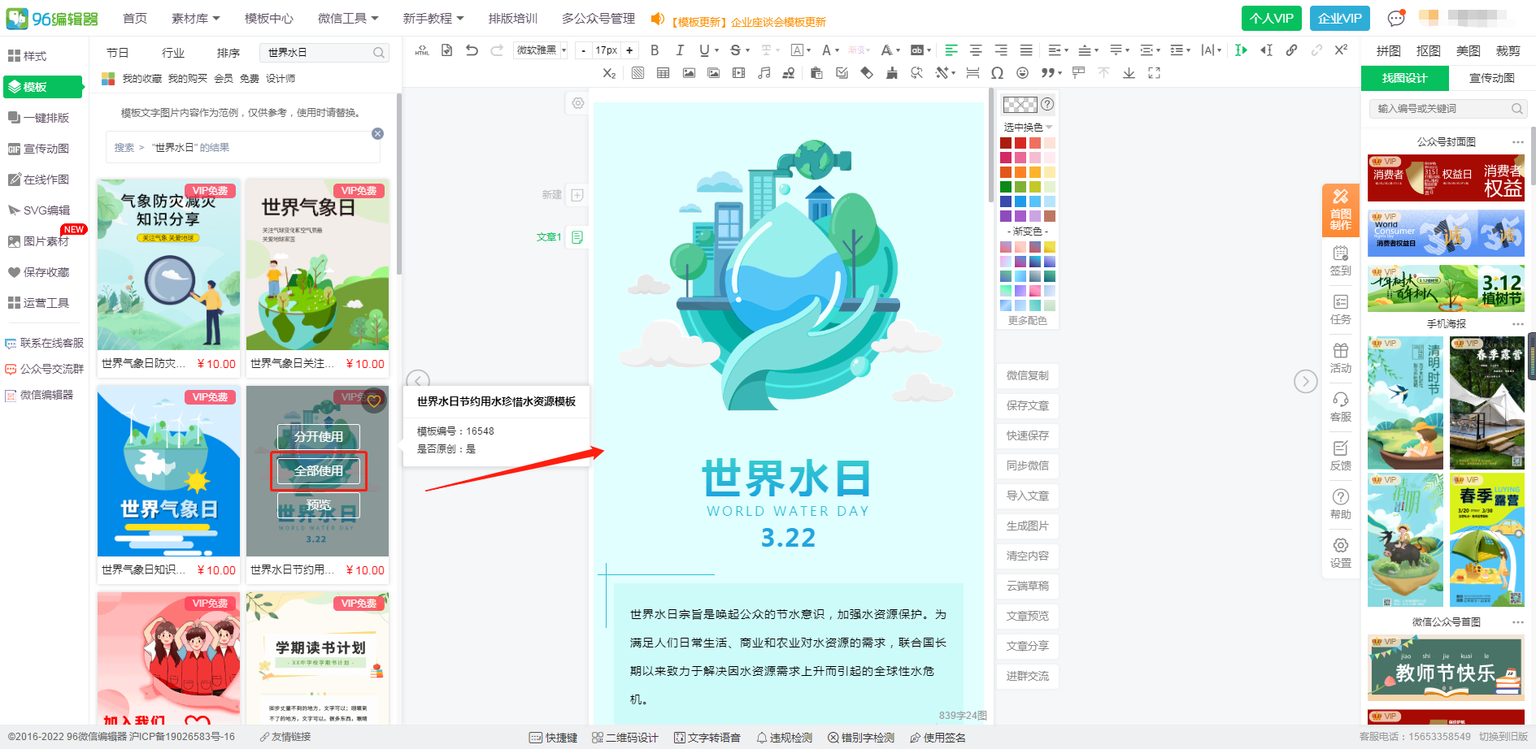Open the emoji smiley picker
The image size is (1536, 749).
point(1022,73)
